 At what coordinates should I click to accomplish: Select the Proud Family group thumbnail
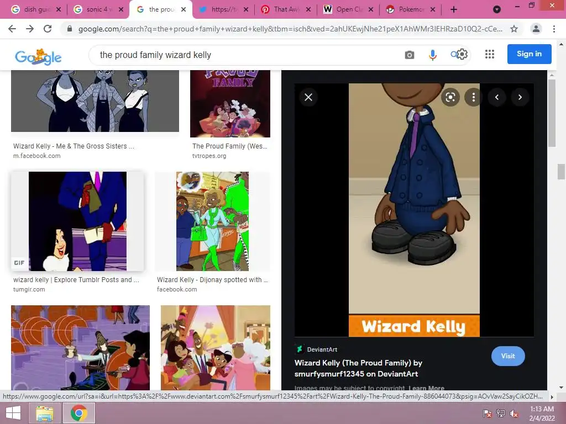(216, 348)
